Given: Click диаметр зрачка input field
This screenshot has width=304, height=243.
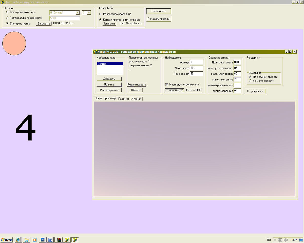Looking at the screenshot, I should [x=237, y=85].
